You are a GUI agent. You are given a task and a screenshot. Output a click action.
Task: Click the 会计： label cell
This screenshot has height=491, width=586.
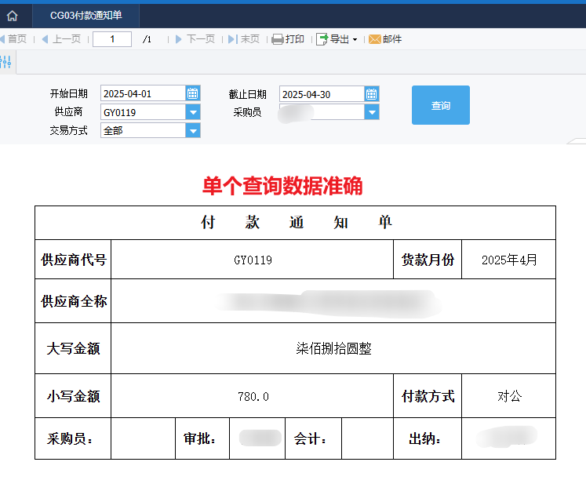point(313,438)
